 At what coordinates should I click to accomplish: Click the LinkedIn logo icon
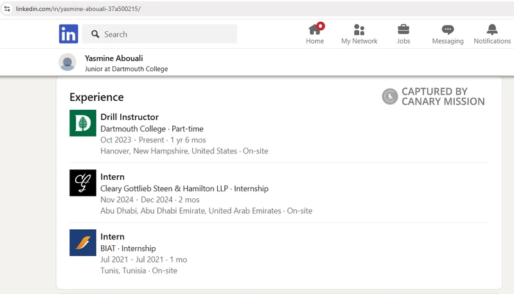tap(69, 34)
